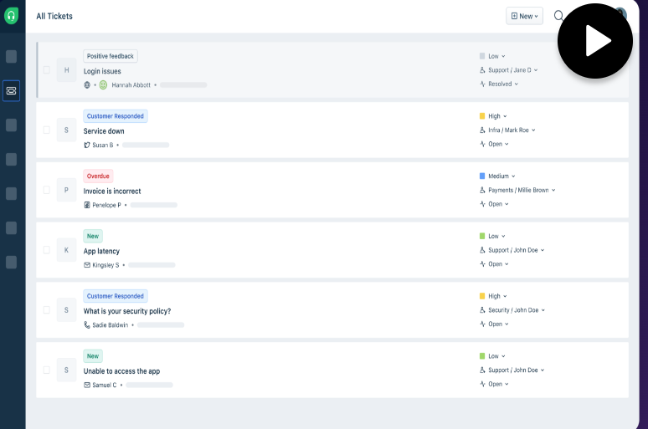Click requester name Sadie Baldwin
The image size is (648, 429).
[111, 325]
